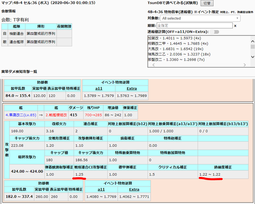Screen dimensions: 255x204
Task: Select 翔鶴改二甲 1.4645 ~ 1.7685 list entry
Action: click(x=178, y=44)
